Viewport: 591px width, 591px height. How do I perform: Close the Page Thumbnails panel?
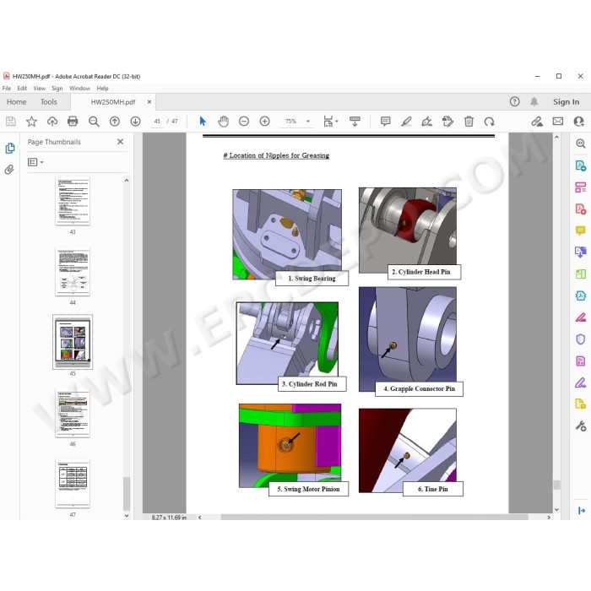120,142
